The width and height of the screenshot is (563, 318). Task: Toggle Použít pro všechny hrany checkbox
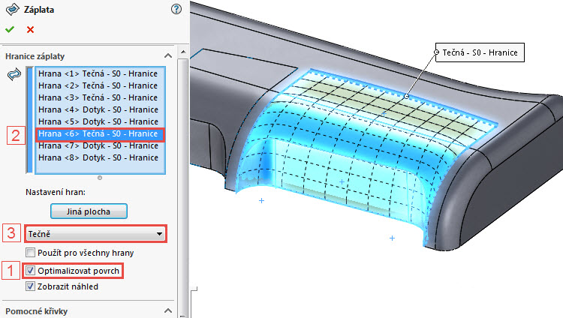pos(30,253)
